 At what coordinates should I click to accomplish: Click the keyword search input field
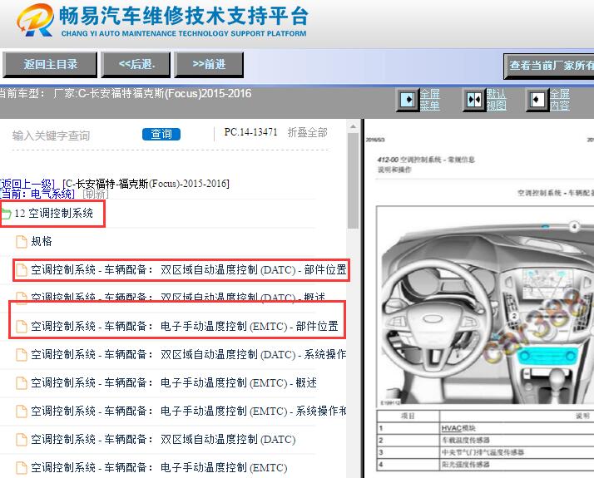click(74, 136)
